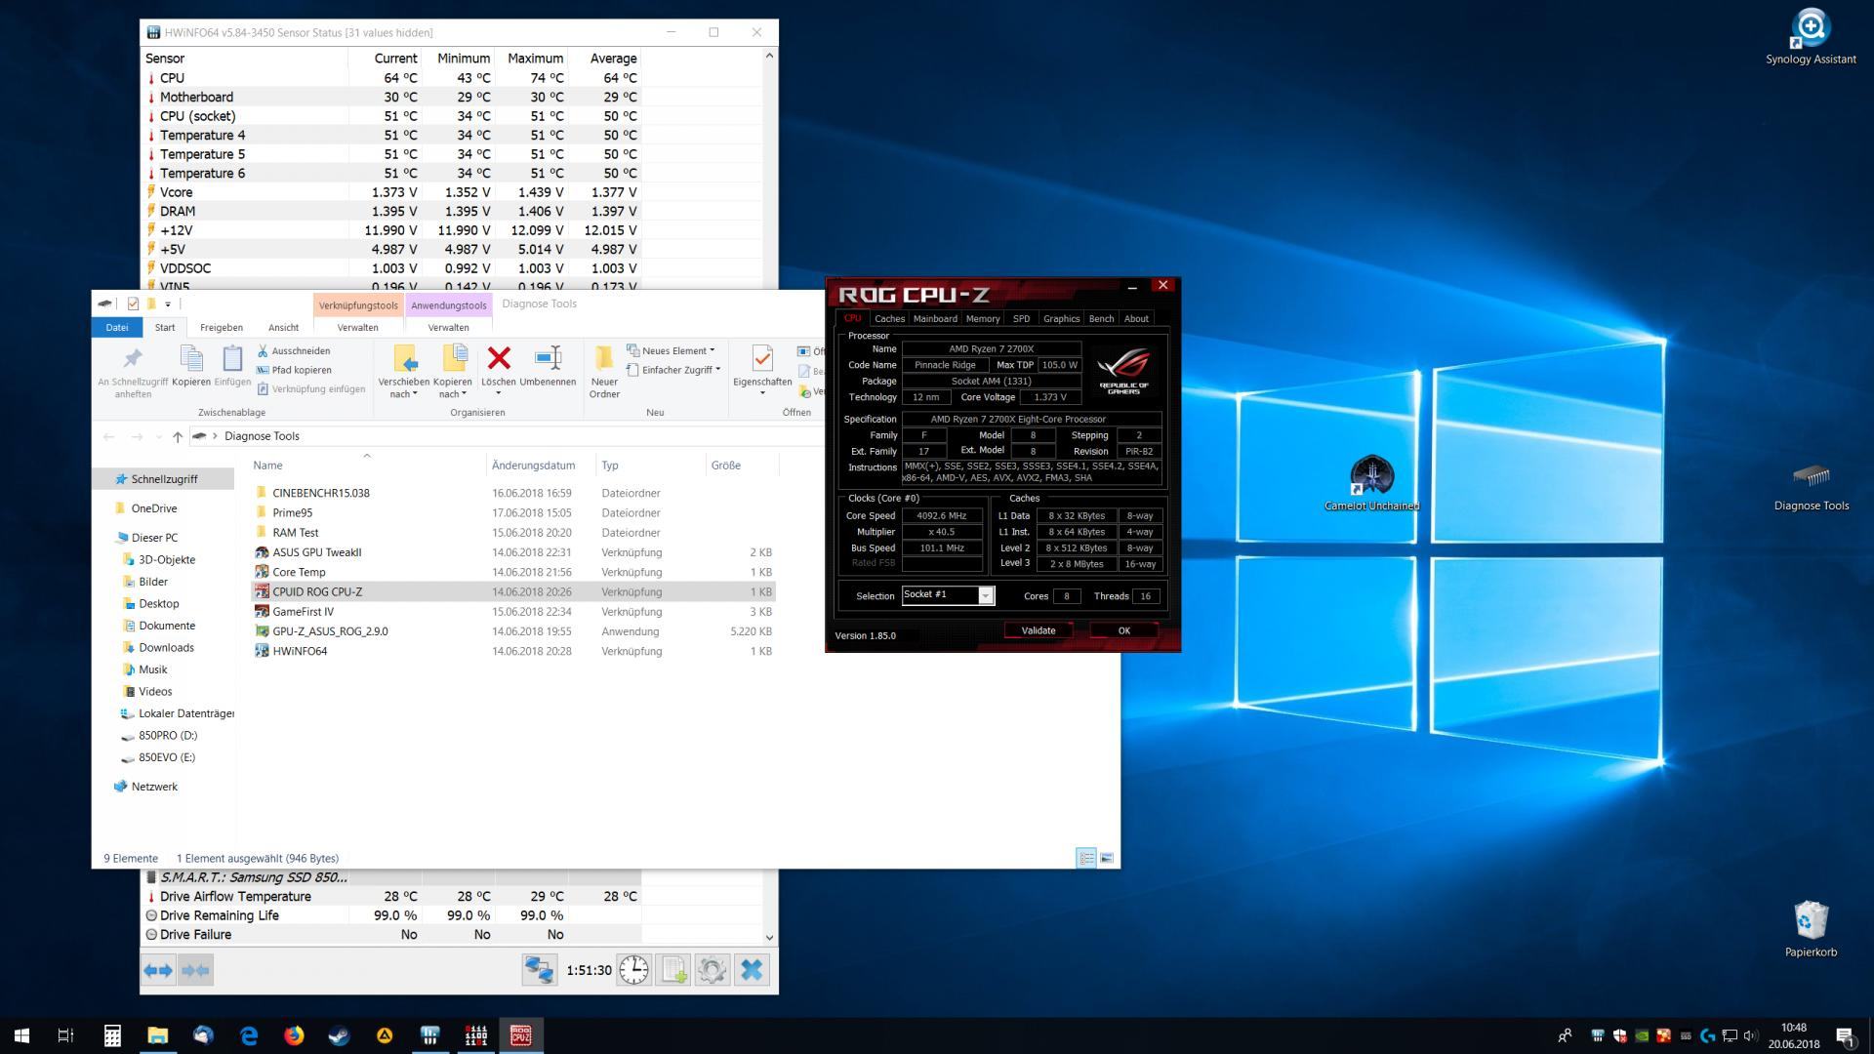Select the Prime95 folder in file list
Image resolution: width=1874 pixels, height=1054 pixels.
click(293, 512)
